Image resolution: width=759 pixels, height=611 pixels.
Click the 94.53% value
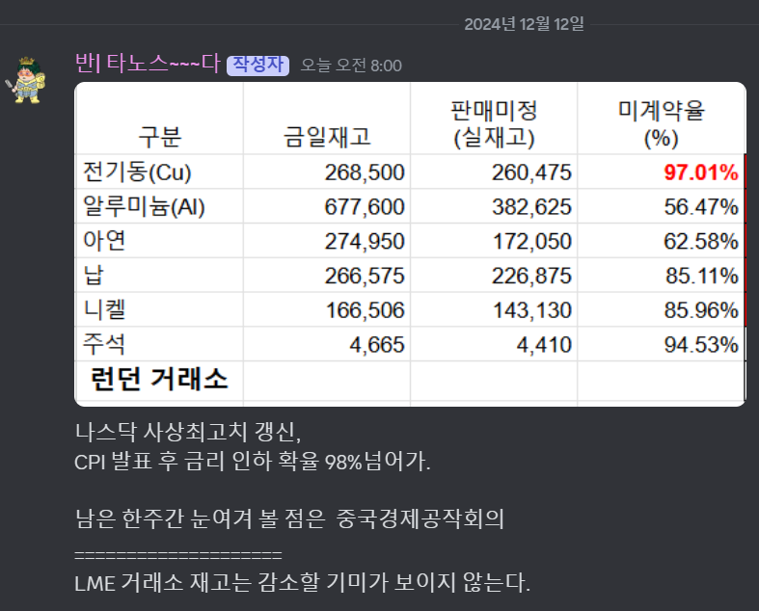(701, 345)
